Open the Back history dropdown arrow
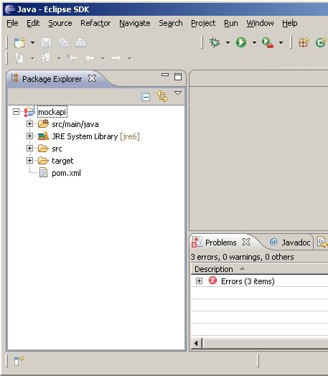This screenshot has width=328, height=376. coord(103,59)
